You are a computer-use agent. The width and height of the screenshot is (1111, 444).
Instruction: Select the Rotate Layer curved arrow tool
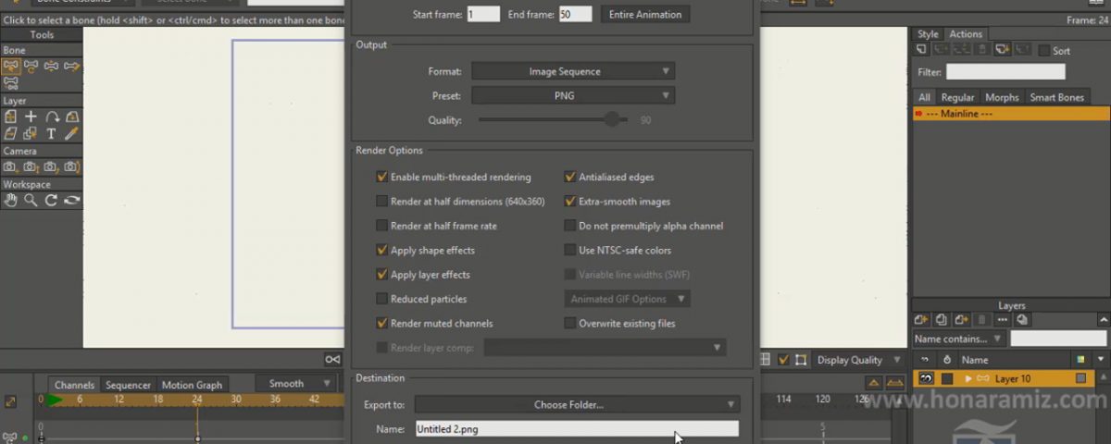52,117
